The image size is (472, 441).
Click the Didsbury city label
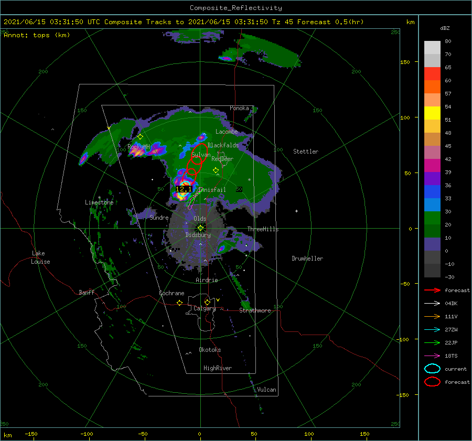tap(198, 235)
